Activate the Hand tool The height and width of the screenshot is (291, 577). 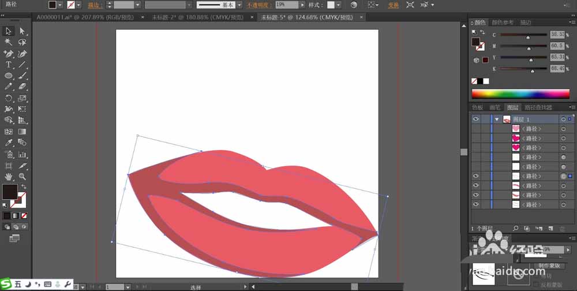coord(9,176)
